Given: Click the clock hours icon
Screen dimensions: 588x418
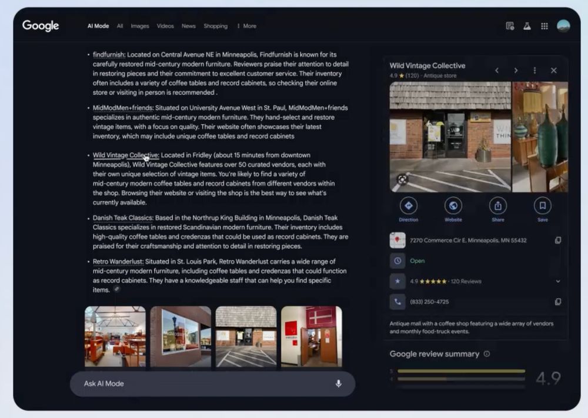Looking at the screenshot, I should click(x=397, y=260).
